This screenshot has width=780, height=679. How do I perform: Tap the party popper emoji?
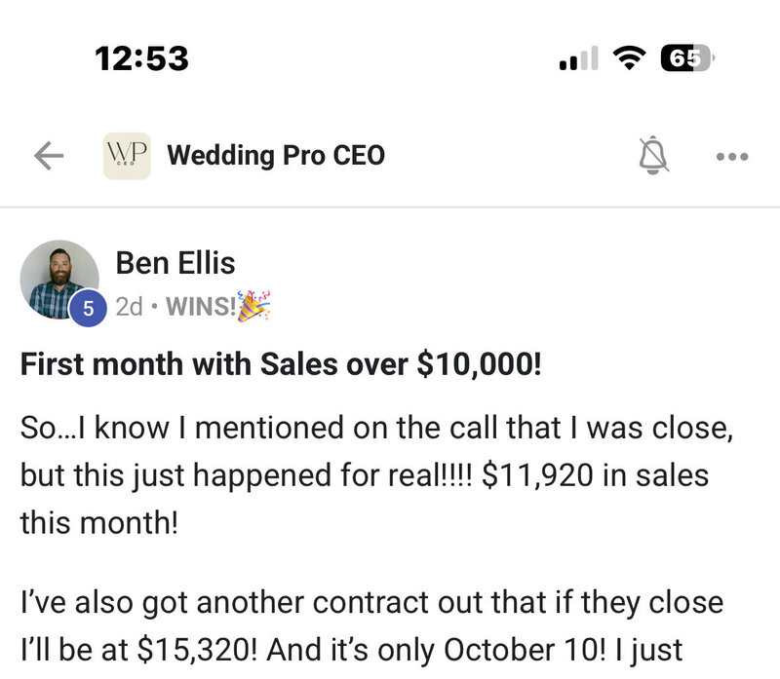tap(253, 305)
